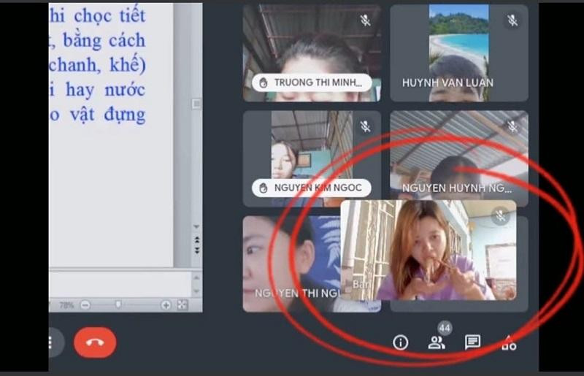Select the NGUYEN THI NG video tile
Screen dimensions: 584x376
pos(291,264)
